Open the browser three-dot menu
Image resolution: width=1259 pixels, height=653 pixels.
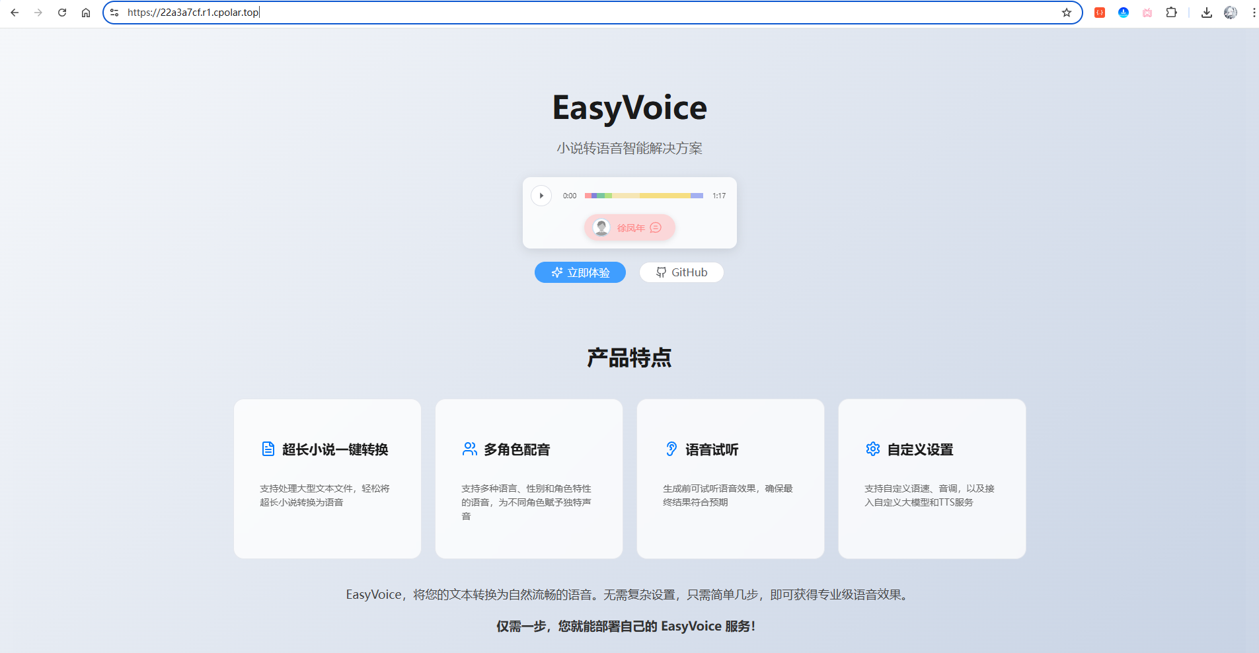pyautogui.click(x=1254, y=13)
